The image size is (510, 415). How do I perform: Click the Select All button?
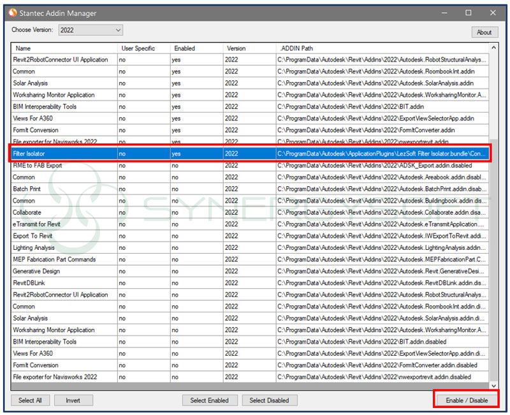(x=30, y=400)
